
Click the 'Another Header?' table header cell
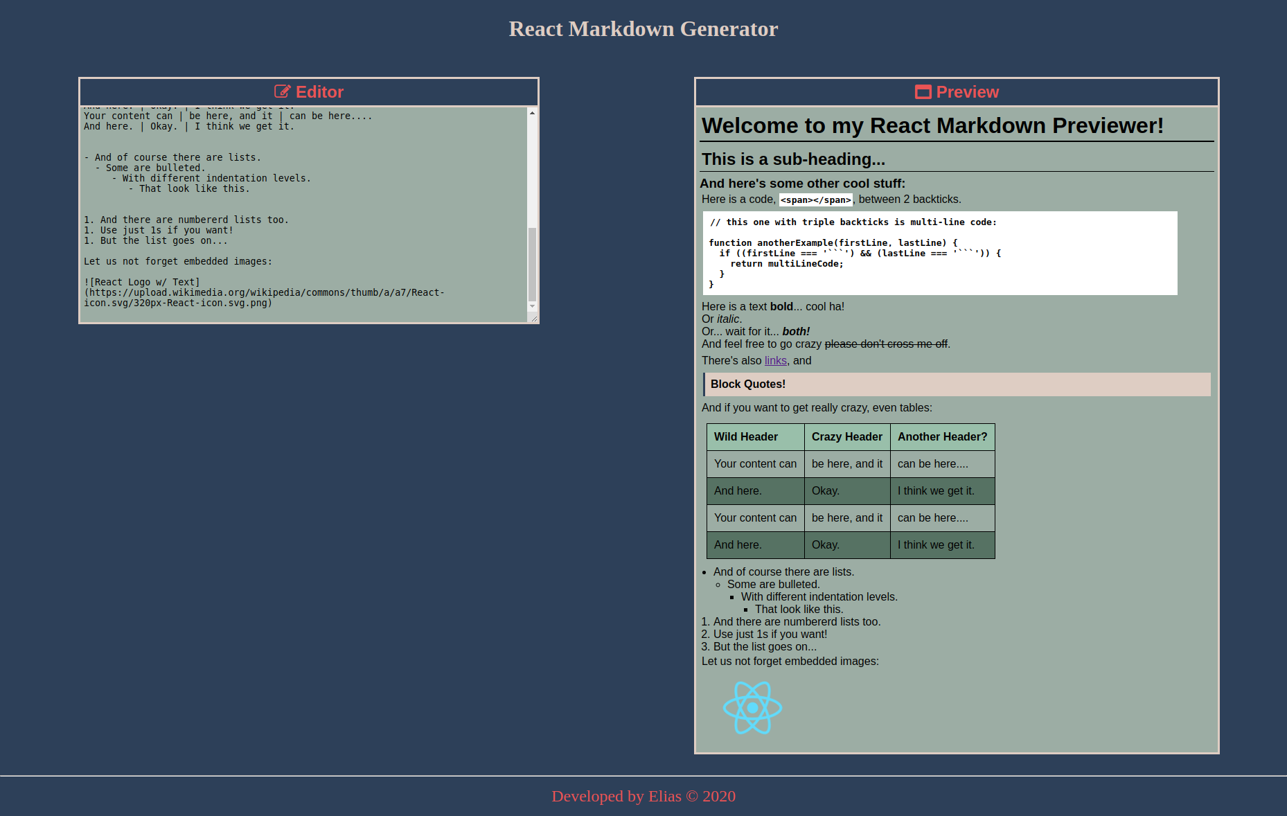click(x=942, y=437)
